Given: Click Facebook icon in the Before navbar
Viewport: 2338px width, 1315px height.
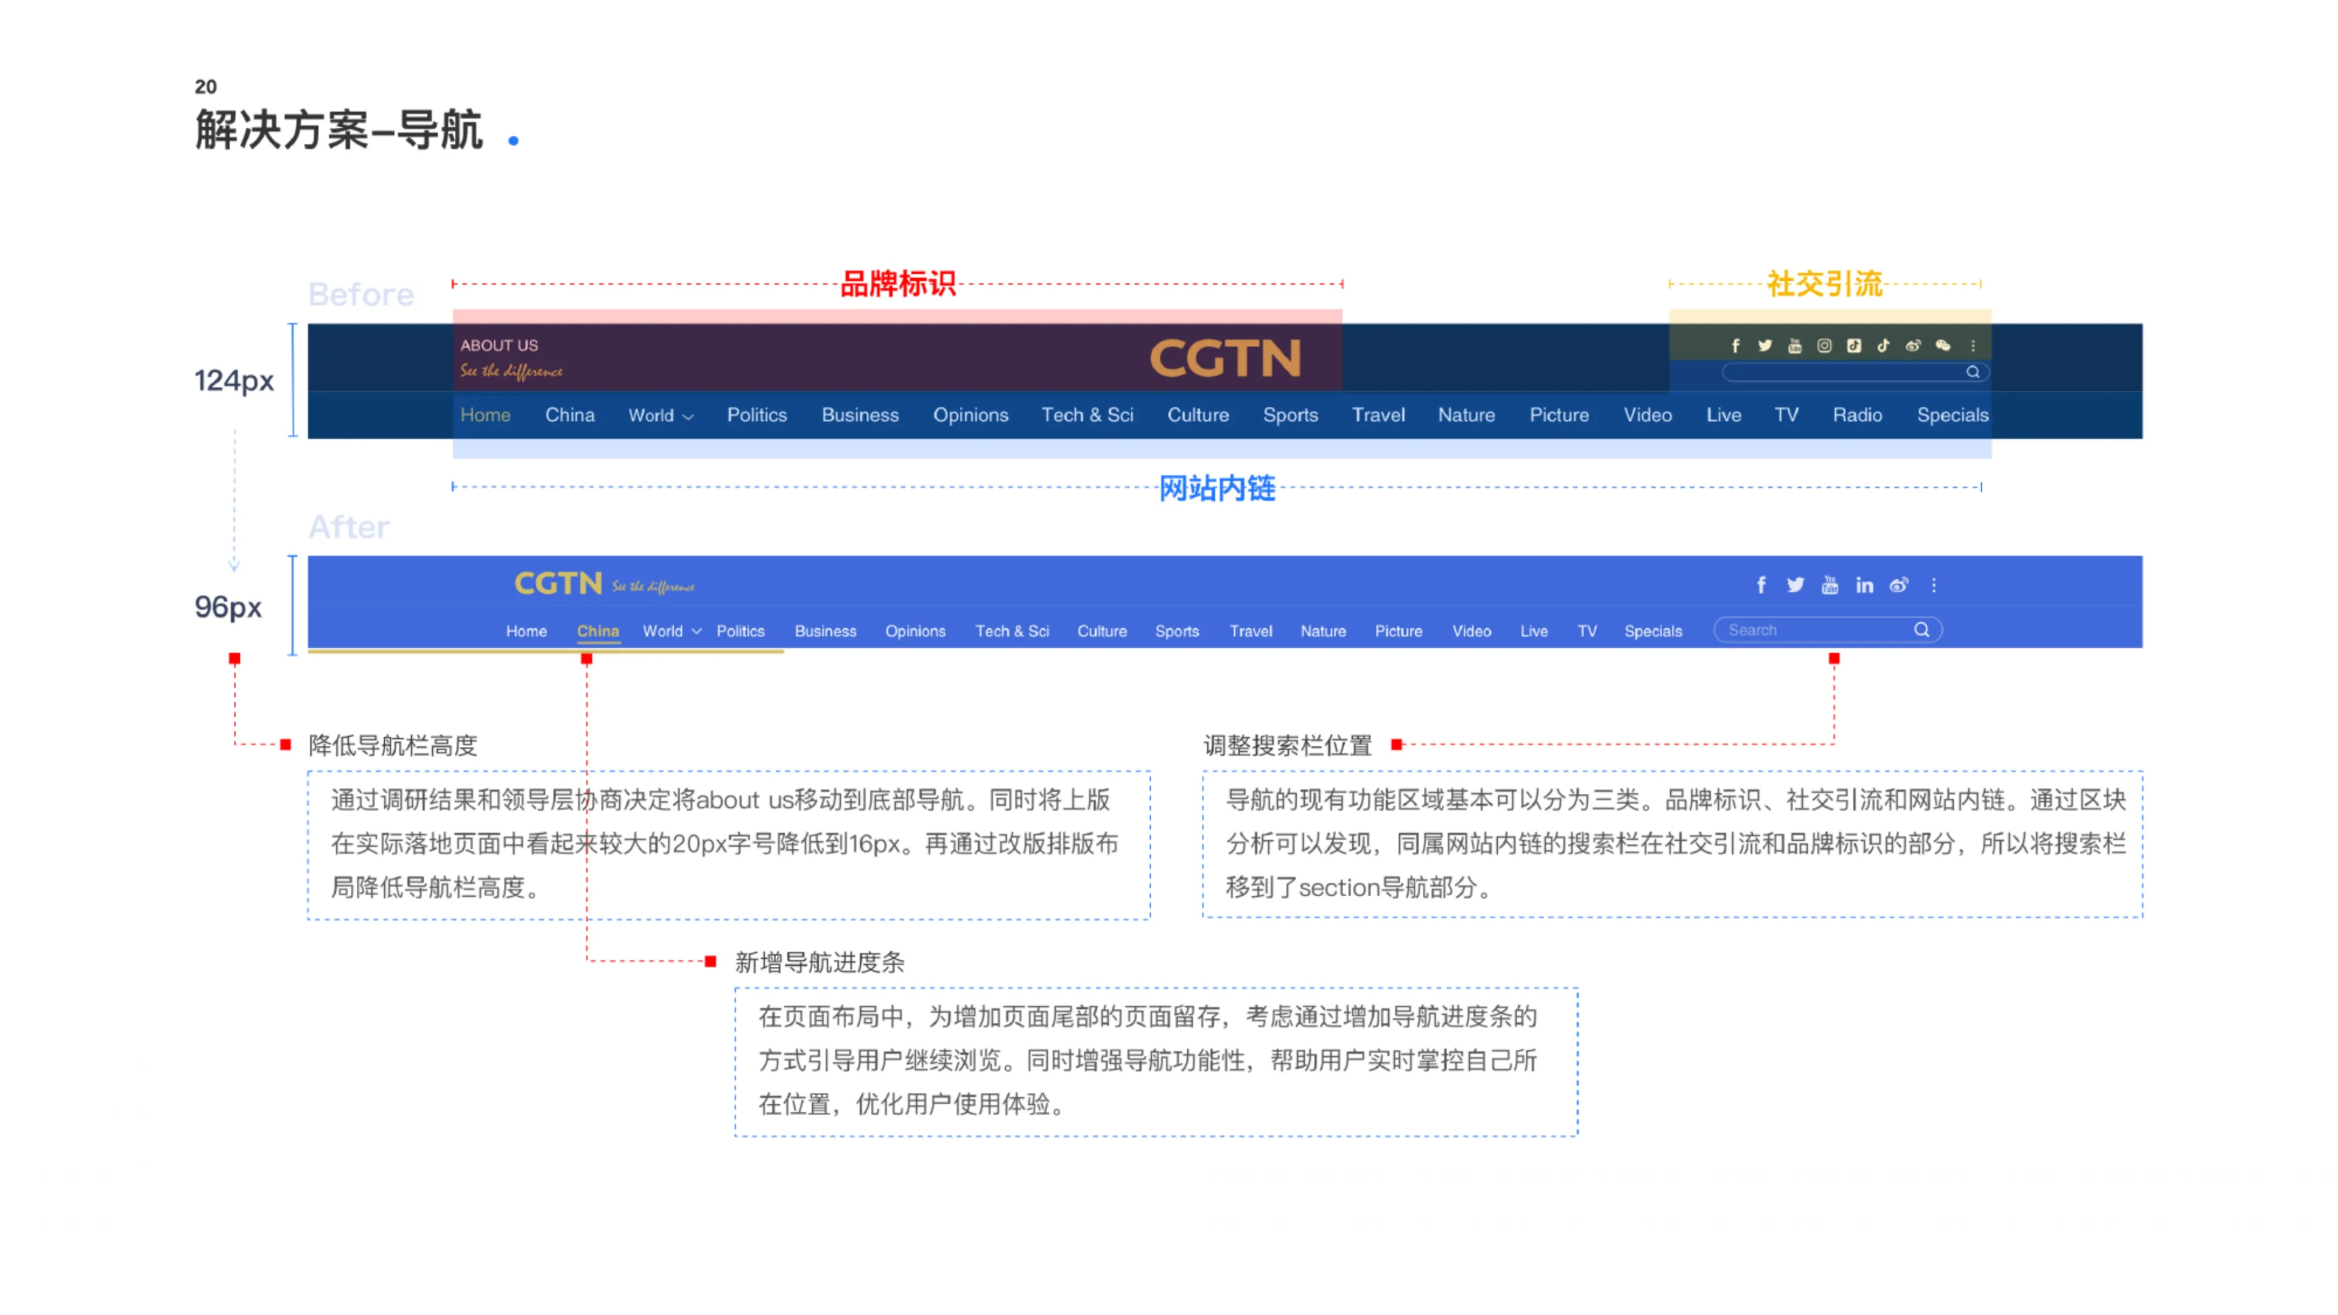Looking at the screenshot, I should click(x=1735, y=346).
